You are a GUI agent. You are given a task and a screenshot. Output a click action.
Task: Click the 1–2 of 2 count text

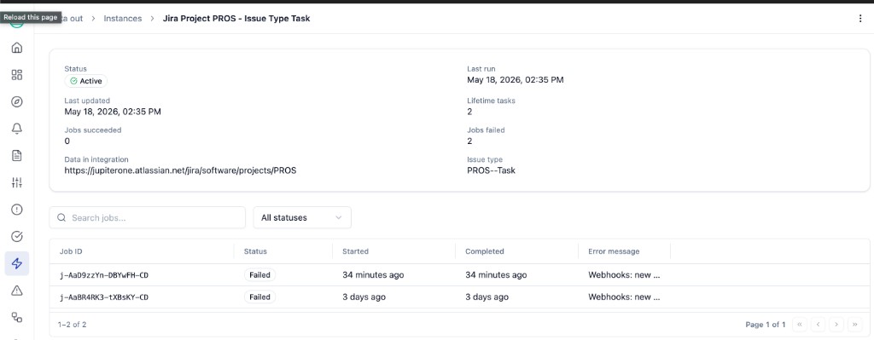pos(72,324)
